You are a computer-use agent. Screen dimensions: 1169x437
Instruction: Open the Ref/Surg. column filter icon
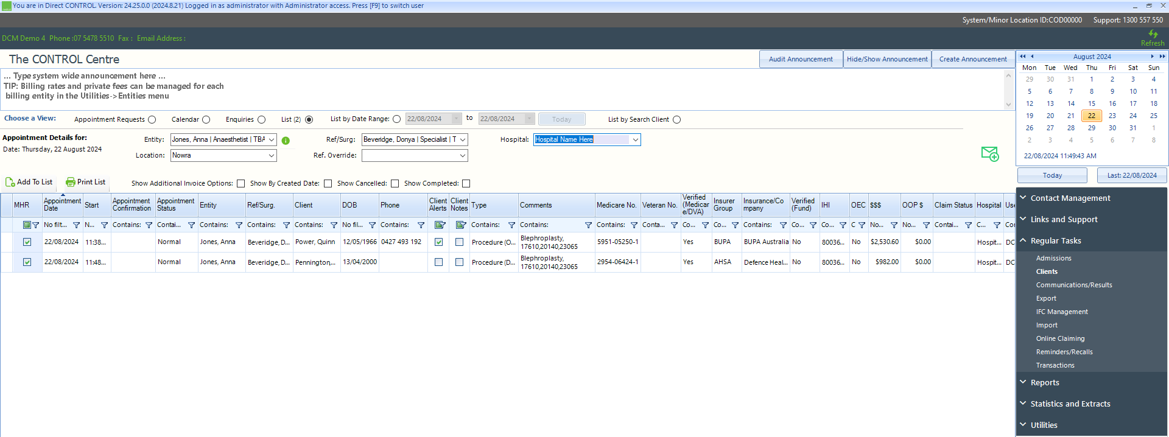286,225
